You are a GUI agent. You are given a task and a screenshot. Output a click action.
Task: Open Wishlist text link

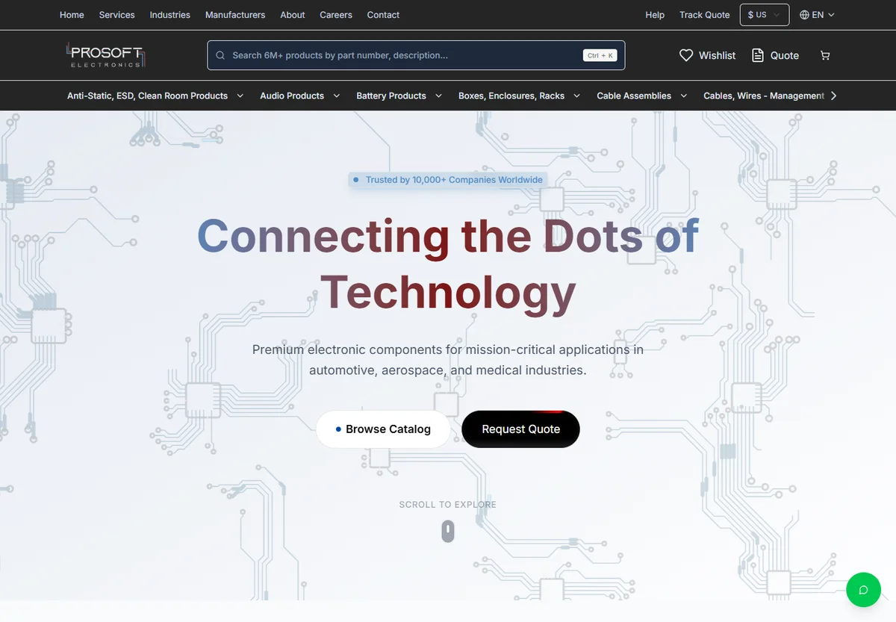717,55
